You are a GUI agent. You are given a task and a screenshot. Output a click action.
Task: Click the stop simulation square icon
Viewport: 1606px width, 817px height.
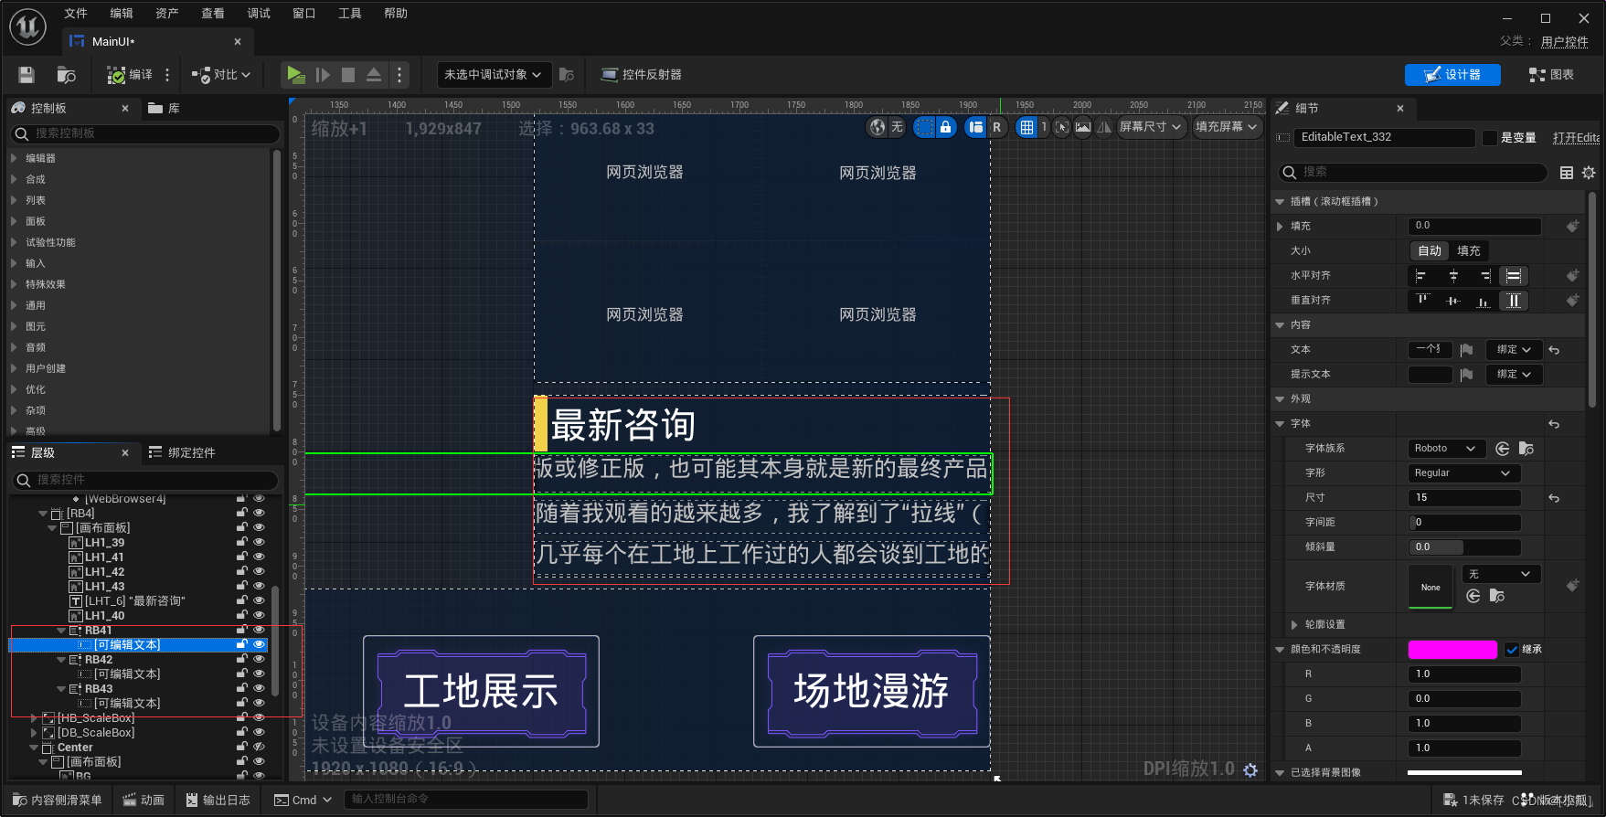coord(348,75)
